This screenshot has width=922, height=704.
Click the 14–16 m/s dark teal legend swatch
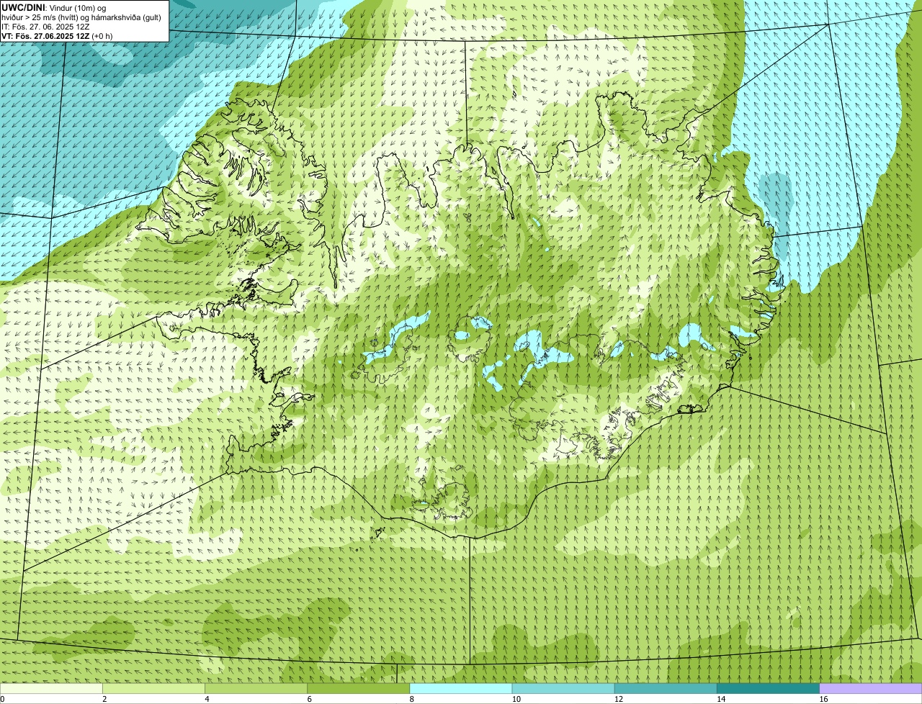(768, 688)
